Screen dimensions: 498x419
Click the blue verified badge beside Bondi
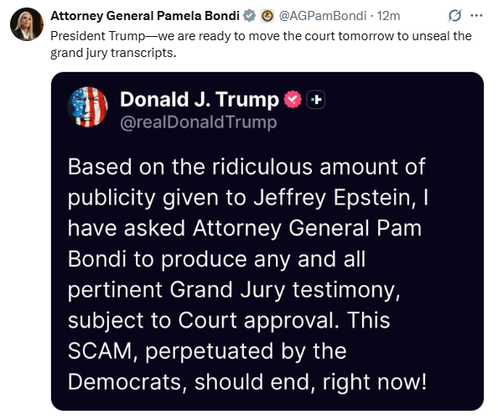click(249, 16)
